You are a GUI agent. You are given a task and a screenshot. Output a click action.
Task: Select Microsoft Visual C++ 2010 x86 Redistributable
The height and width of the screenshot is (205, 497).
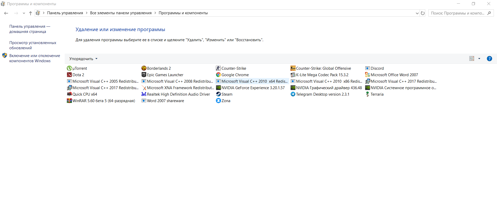coord(326,81)
